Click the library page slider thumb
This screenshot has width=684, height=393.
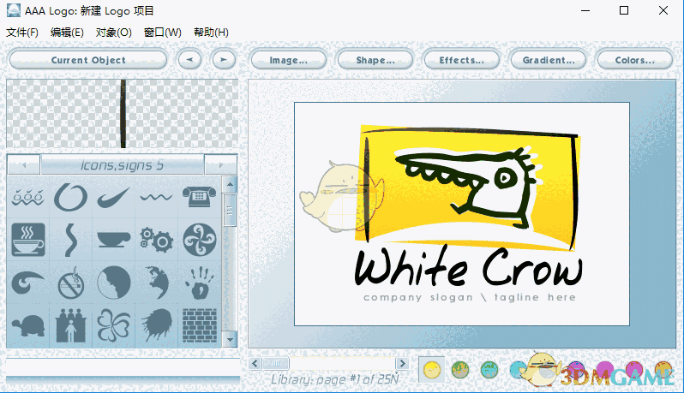pos(276,363)
